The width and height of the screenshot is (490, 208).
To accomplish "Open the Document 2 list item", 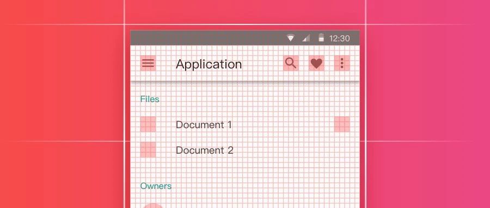I will tap(244, 150).
